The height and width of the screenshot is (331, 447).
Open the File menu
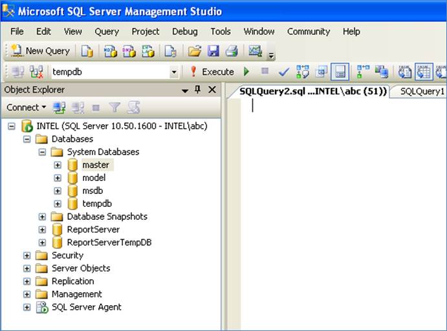pos(17,31)
